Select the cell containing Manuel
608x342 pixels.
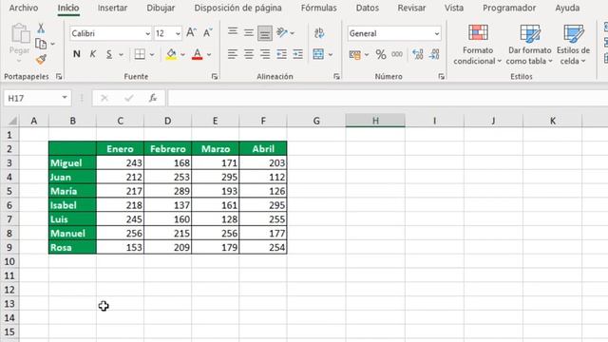(72, 234)
